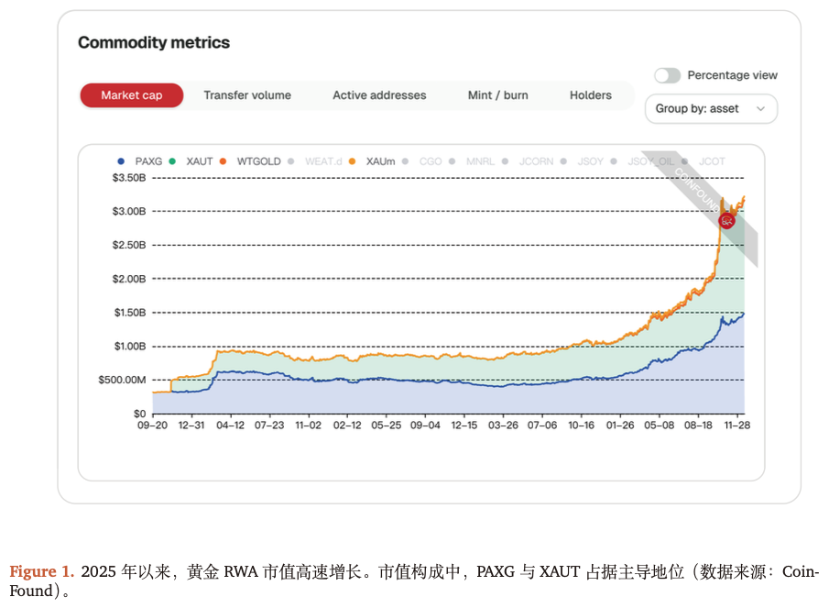Enable the Percentage view switch
The width and height of the screenshot is (829, 608).
668,75
